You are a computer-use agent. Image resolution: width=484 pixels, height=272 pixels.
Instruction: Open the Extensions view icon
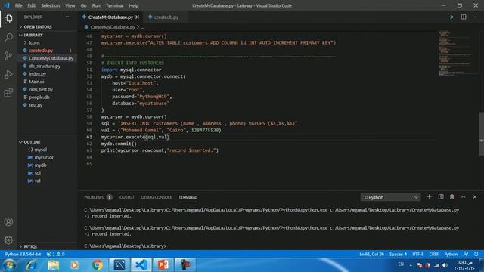click(8, 93)
